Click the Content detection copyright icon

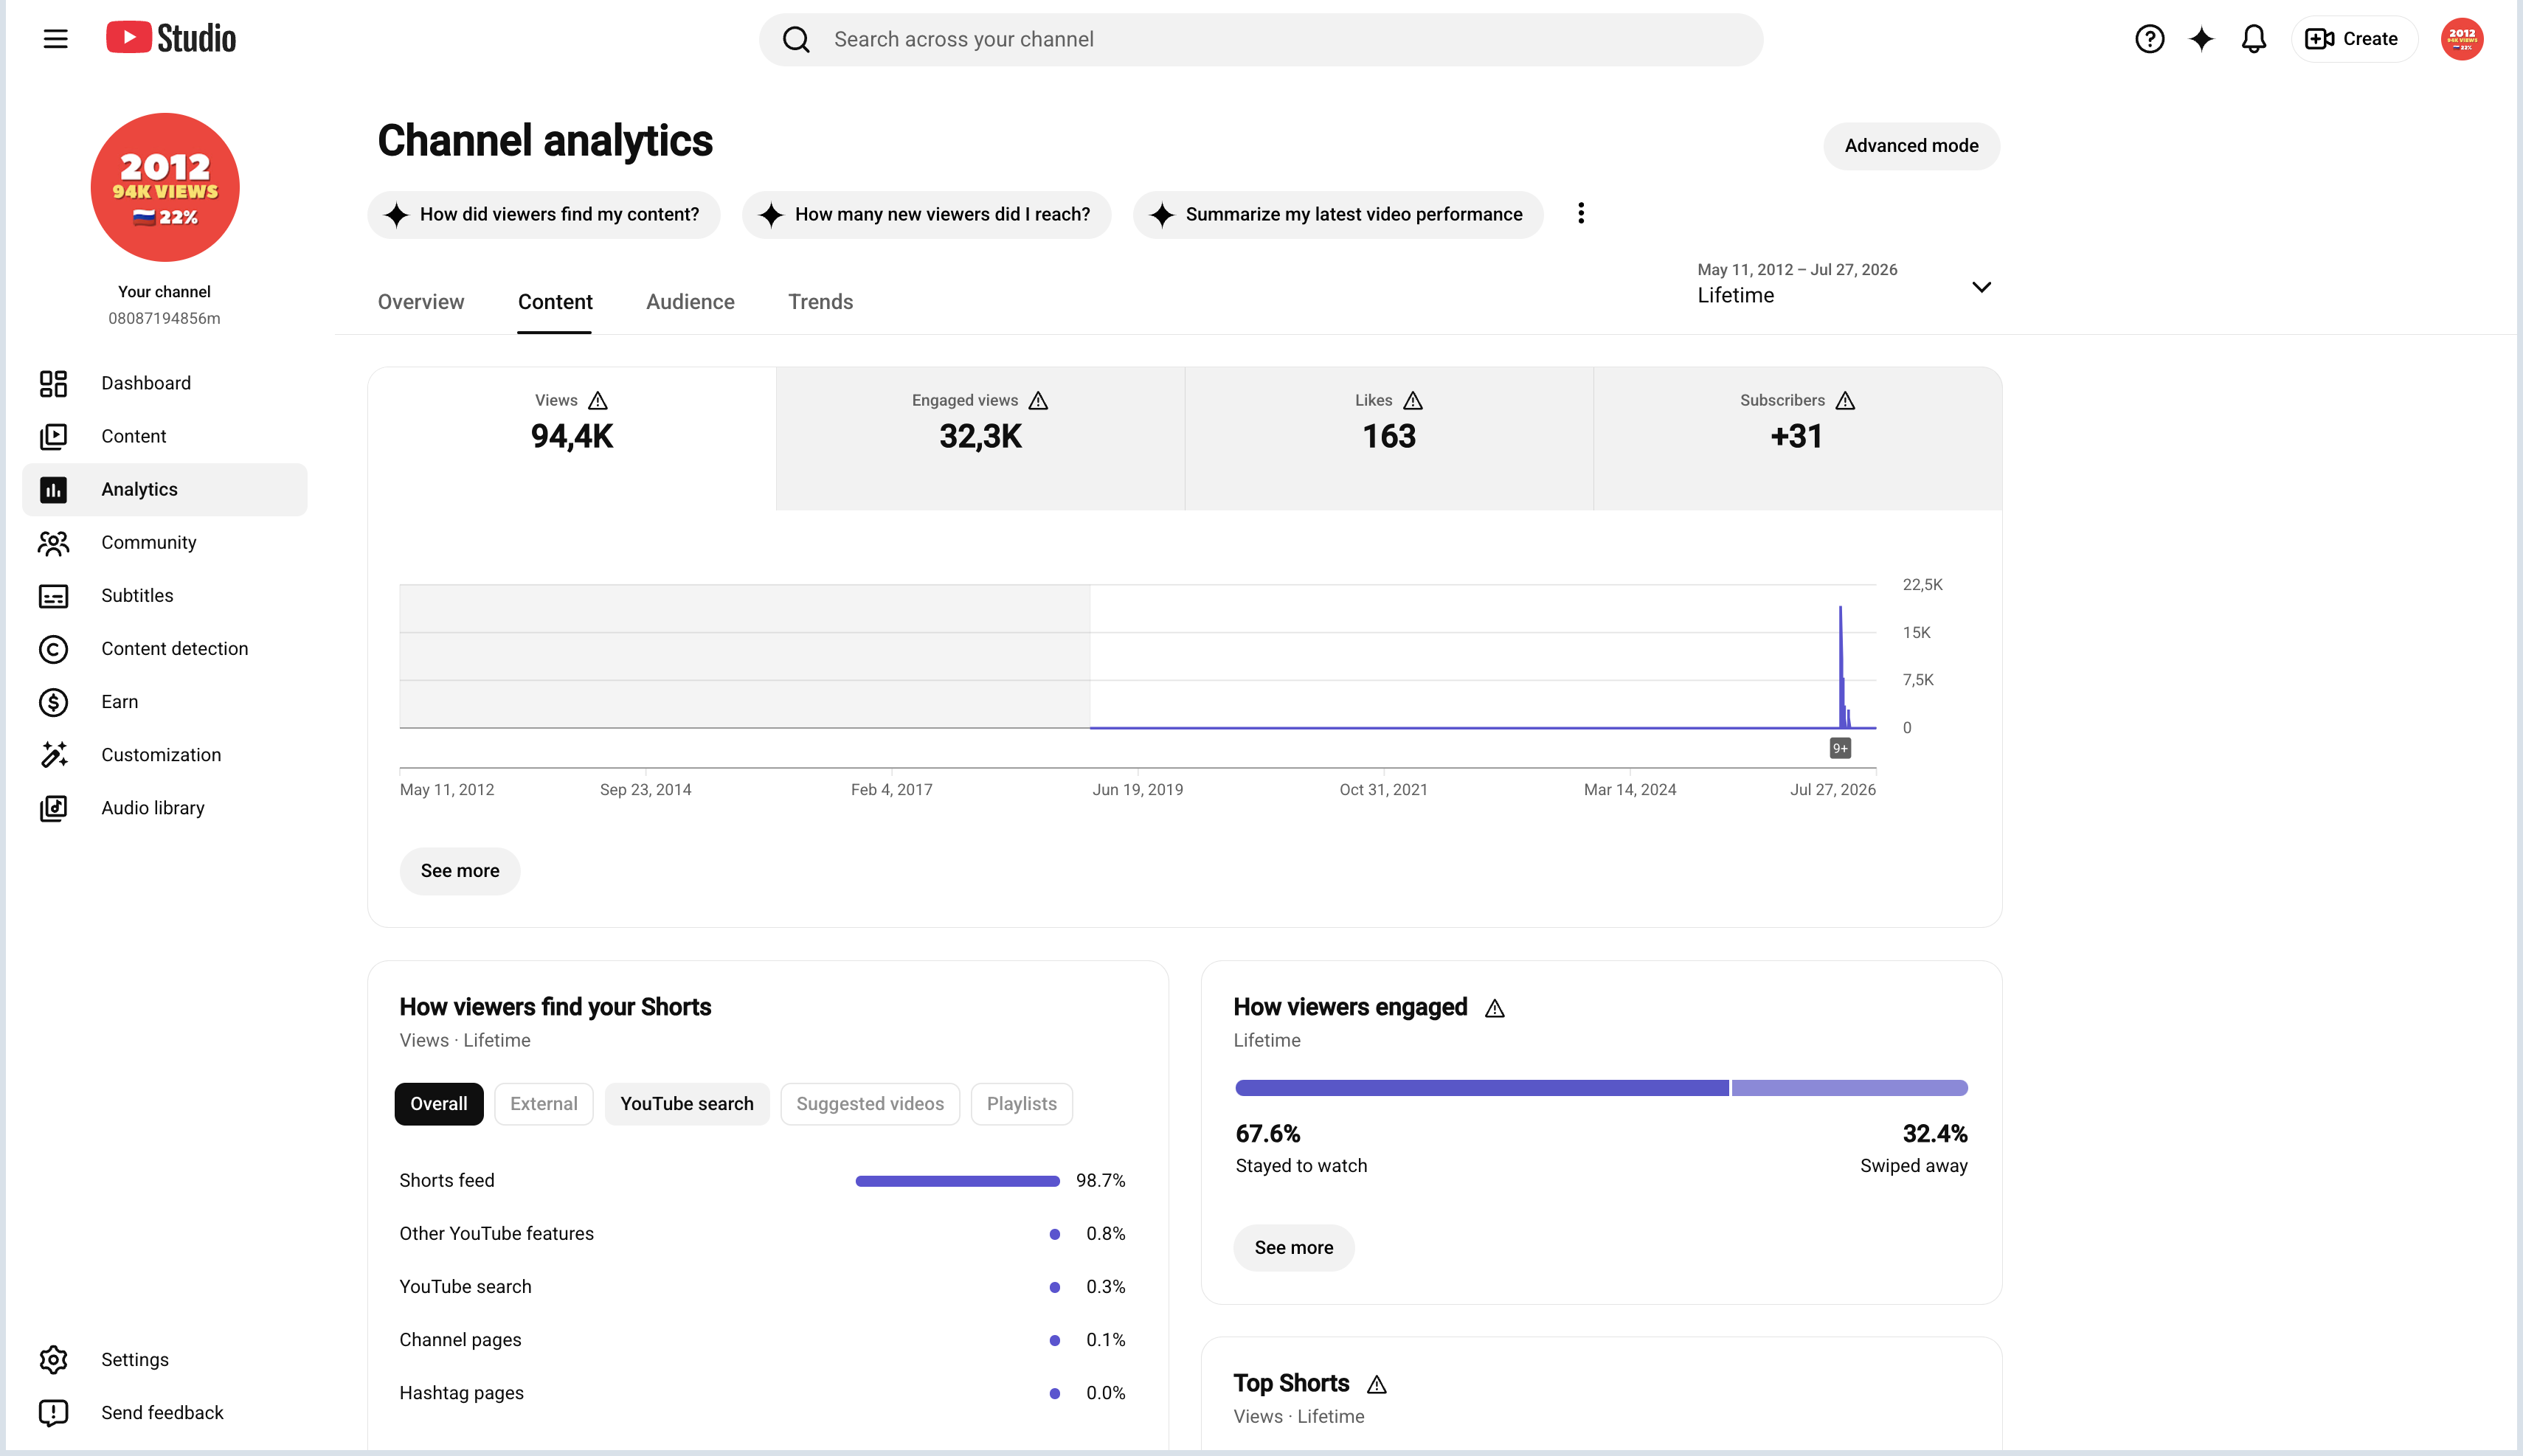click(53, 649)
